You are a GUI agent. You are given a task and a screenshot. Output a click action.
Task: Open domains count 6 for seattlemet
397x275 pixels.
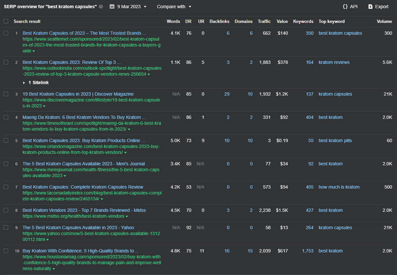pos(251,33)
